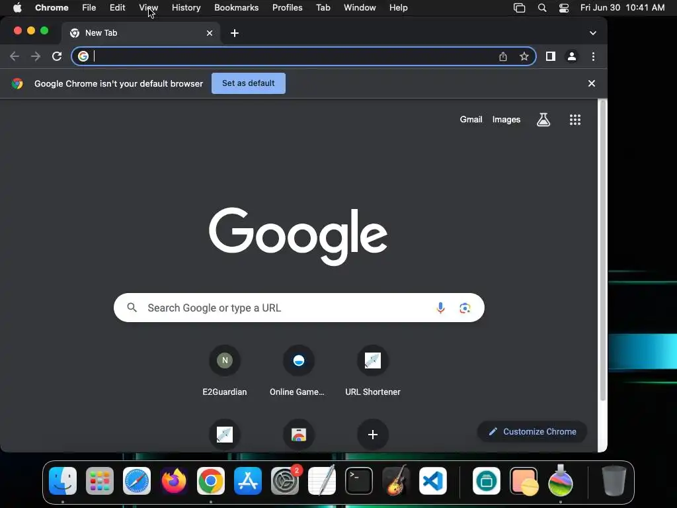677x508 pixels.
Task: Click the magnifier icon in the search box
Action: pos(132,308)
